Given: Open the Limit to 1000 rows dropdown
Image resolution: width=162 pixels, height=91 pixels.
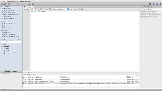Looking at the screenshot, I should [61, 9].
